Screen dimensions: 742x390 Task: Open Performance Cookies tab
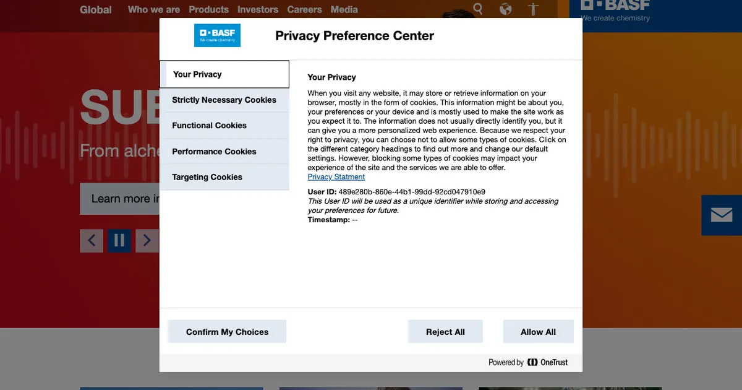(x=224, y=152)
